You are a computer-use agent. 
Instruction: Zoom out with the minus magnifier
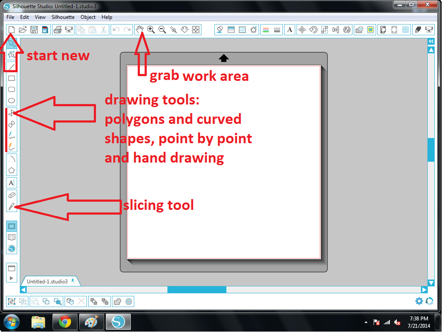(x=162, y=30)
